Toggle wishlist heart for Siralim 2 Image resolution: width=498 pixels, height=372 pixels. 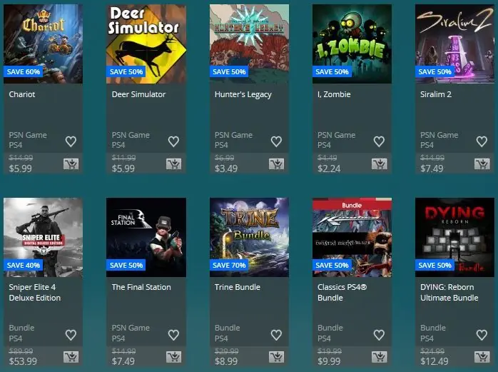[x=482, y=141]
